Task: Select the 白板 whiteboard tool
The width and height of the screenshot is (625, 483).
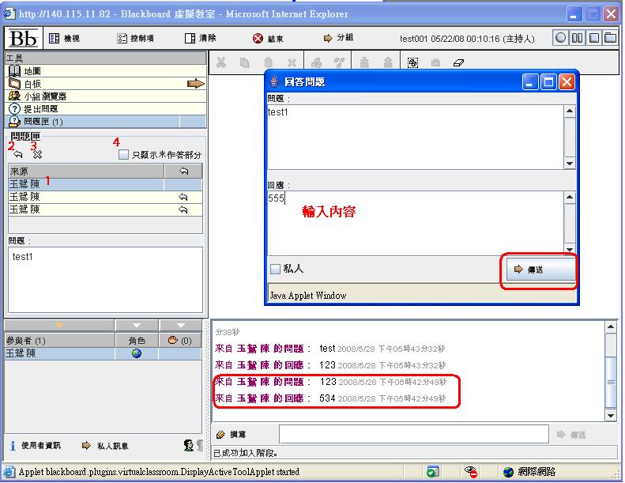Action: click(x=32, y=84)
